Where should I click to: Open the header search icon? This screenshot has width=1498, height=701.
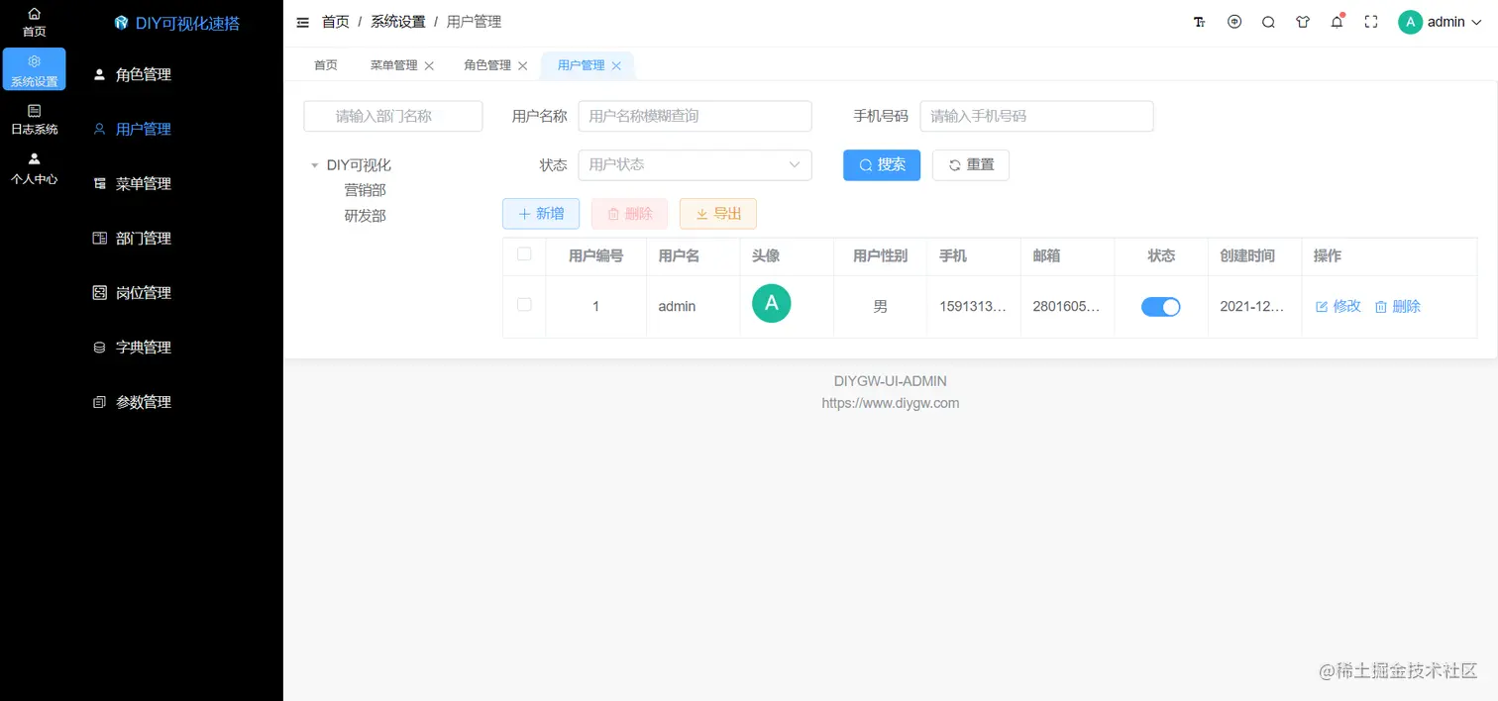1268,22
